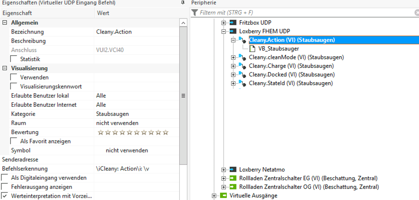Collapse the Allgemein section
The image size is (419, 200).
5,23
